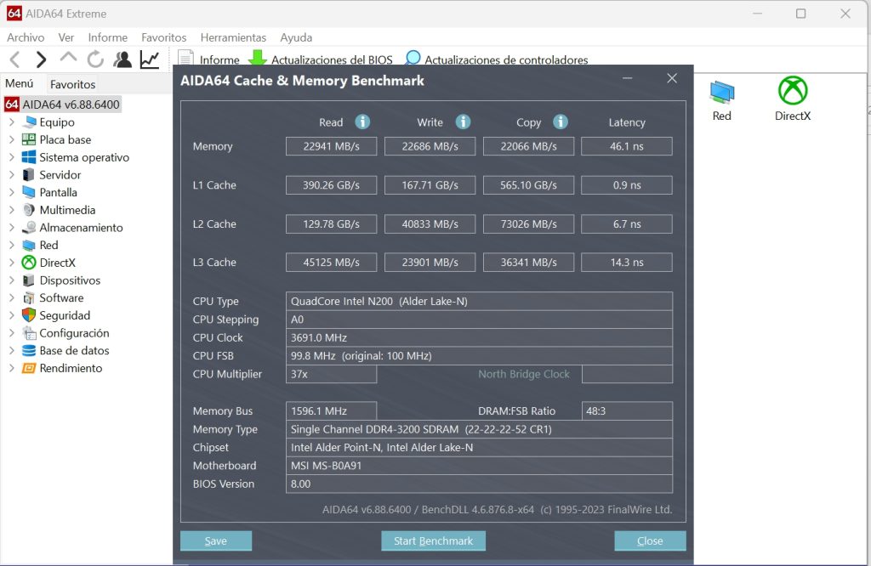This screenshot has height=566, width=871.
Task: Expand the Software node chevron
Action: click(x=12, y=298)
